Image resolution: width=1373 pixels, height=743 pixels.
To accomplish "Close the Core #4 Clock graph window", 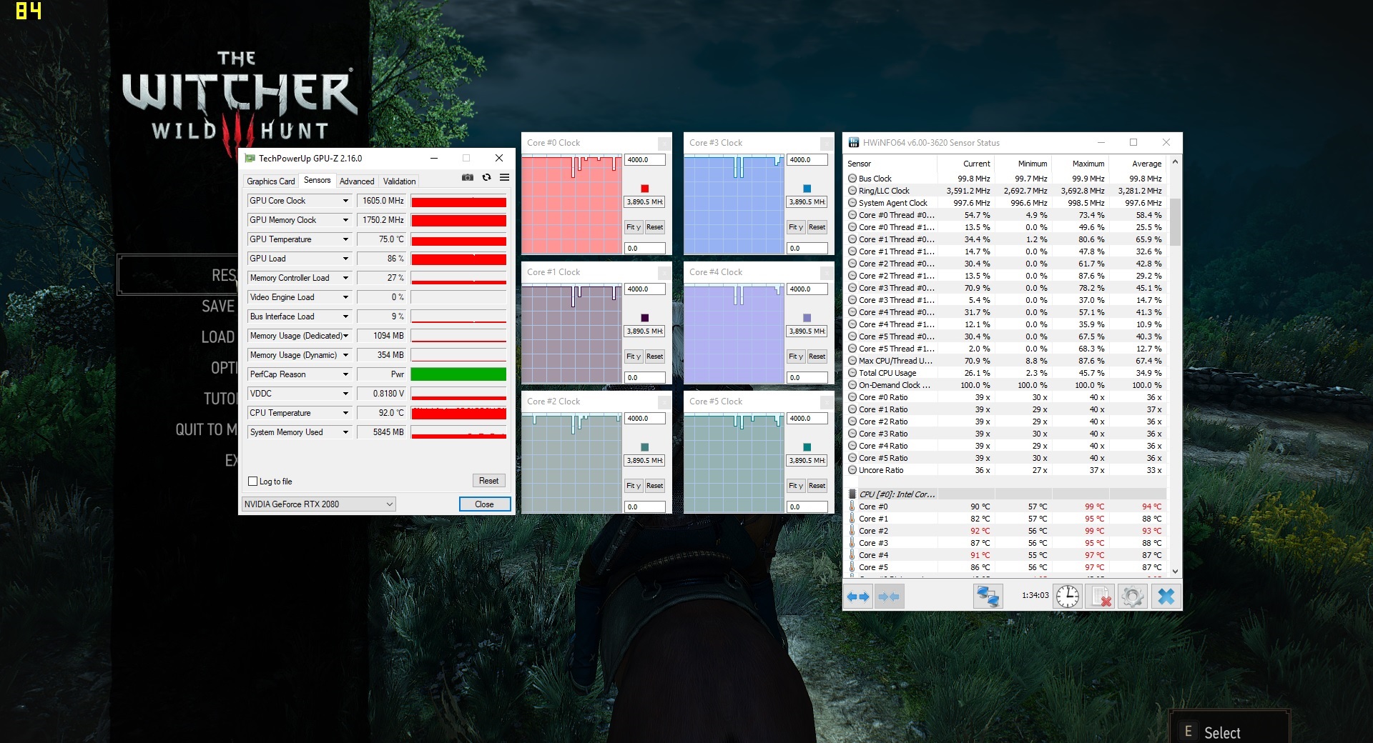I will 827,272.
